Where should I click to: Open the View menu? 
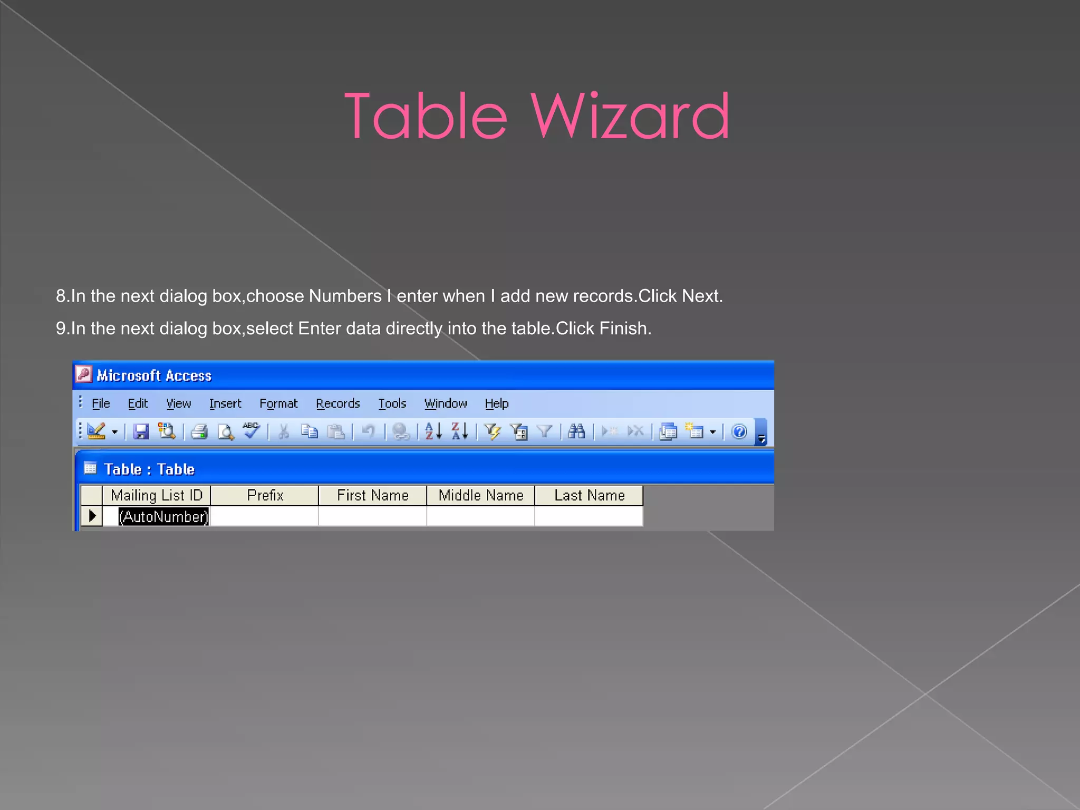(179, 403)
